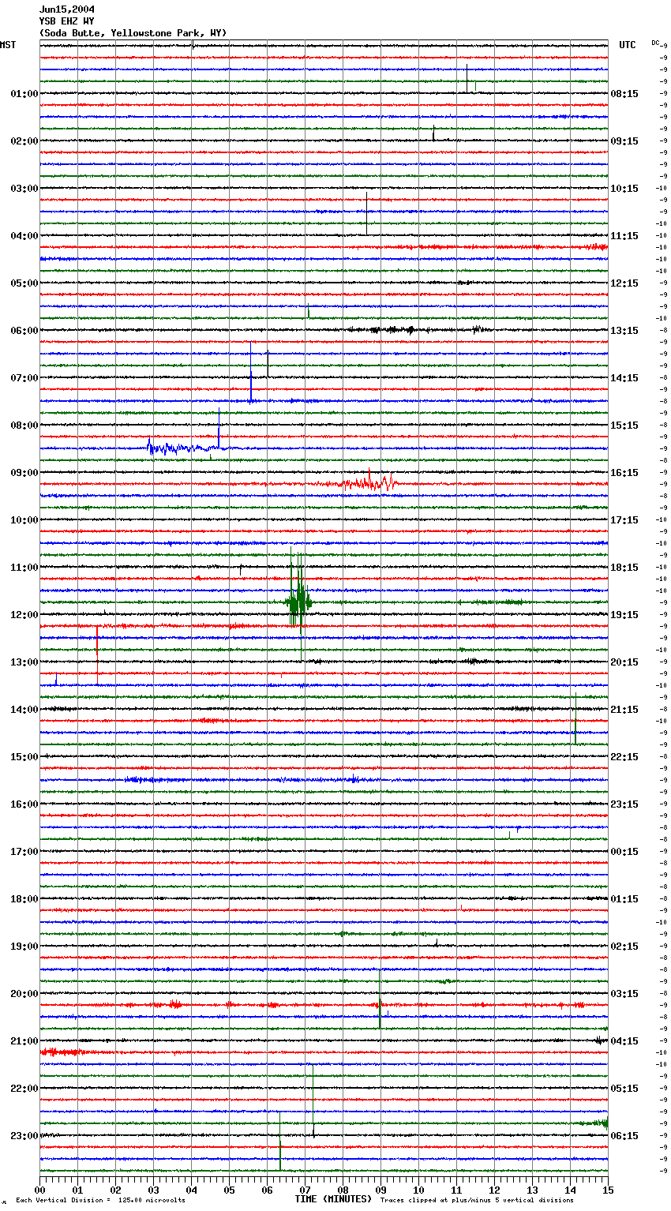Select the 03:00 MST row label
Viewport: 671px width, 1211px height.
24,189
